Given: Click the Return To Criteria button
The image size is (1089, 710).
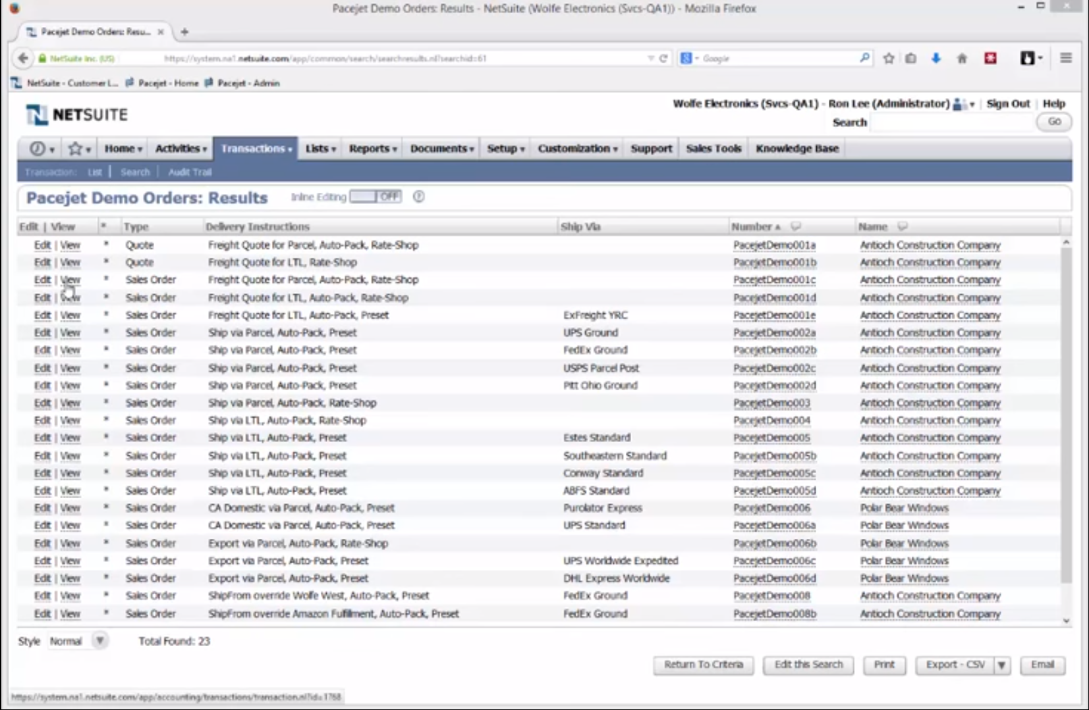Looking at the screenshot, I should click(704, 665).
